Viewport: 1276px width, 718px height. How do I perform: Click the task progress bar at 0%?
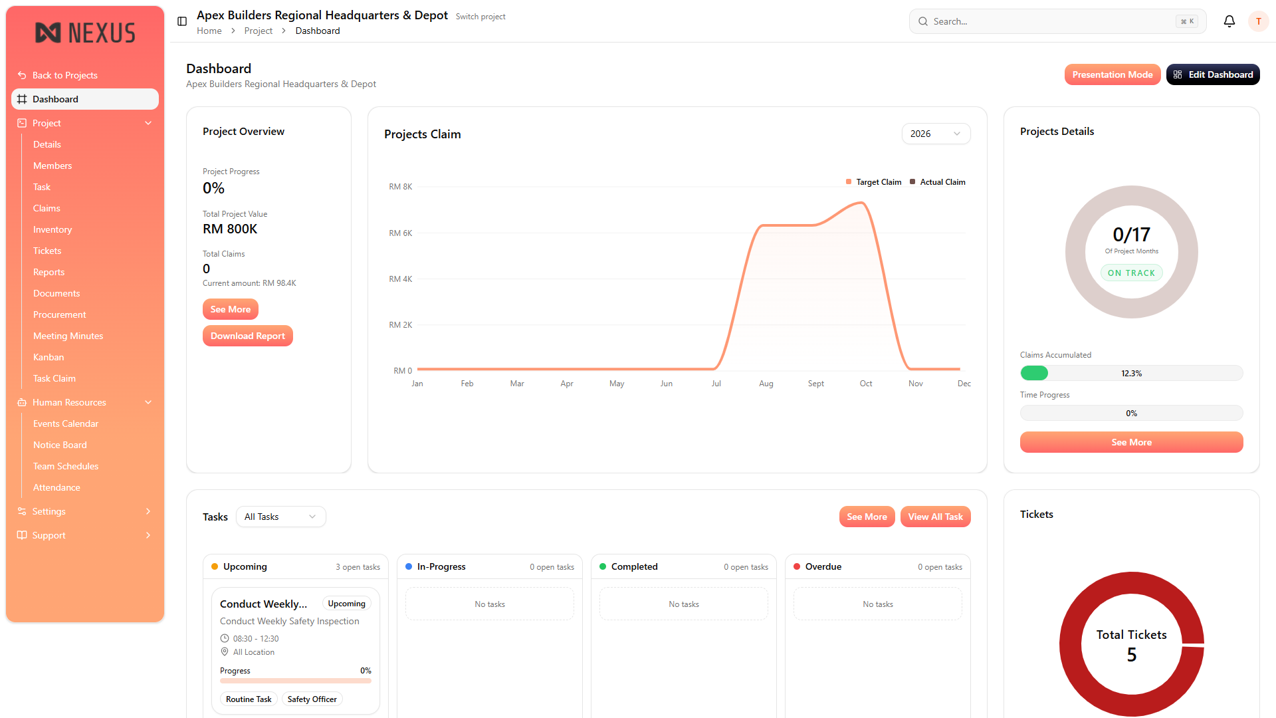[x=296, y=681]
